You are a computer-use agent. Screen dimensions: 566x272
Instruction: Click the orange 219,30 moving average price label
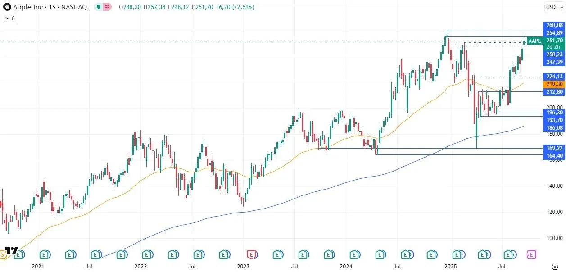pos(553,84)
